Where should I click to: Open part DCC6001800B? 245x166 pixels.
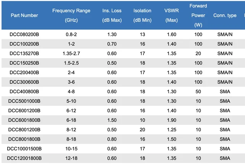coord(24,120)
